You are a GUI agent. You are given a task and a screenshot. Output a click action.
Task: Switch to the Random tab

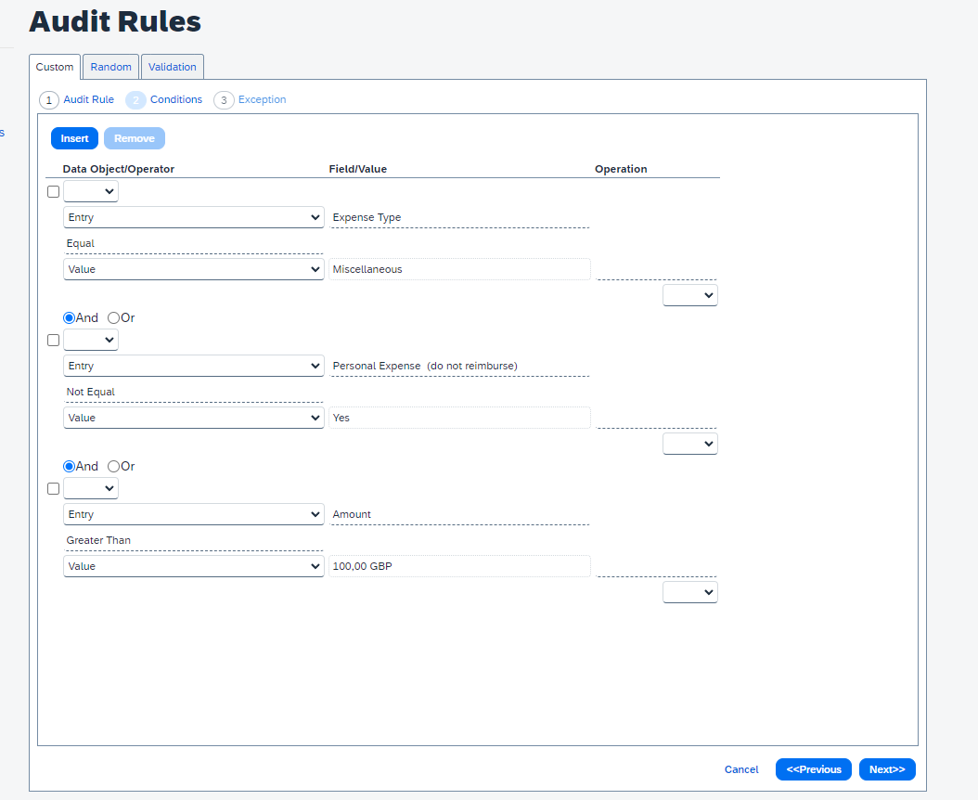[x=110, y=67]
